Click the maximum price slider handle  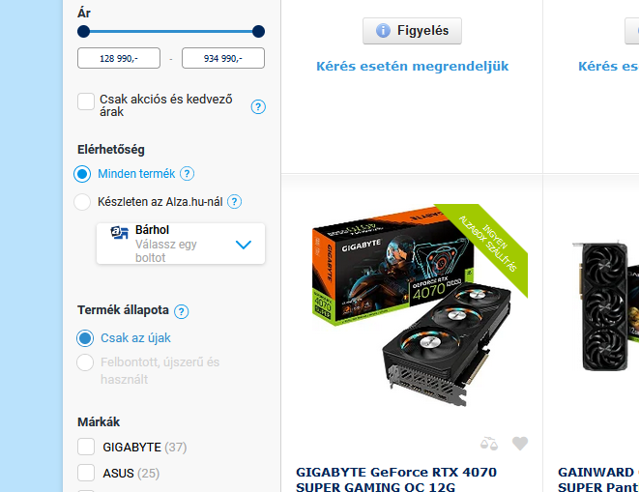(258, 31)
